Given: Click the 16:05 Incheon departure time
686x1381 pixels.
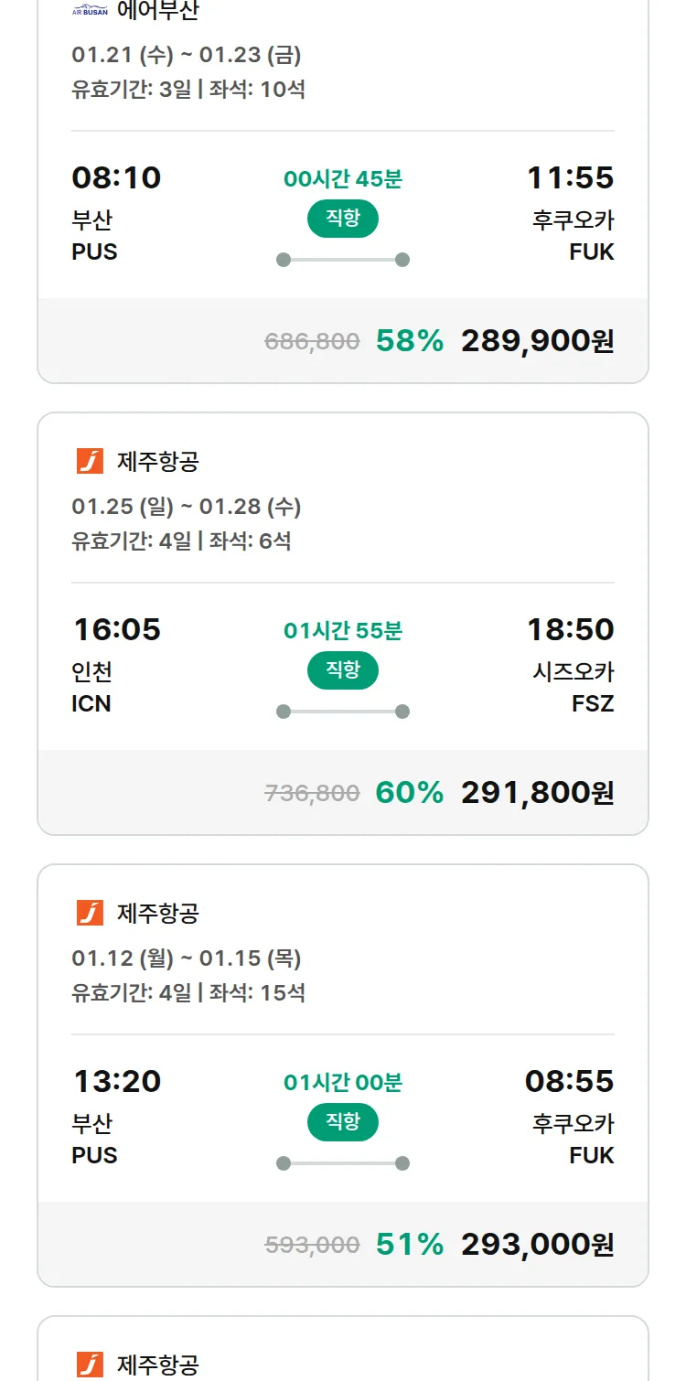Looking at the screenshot, I should click(117, 630).
